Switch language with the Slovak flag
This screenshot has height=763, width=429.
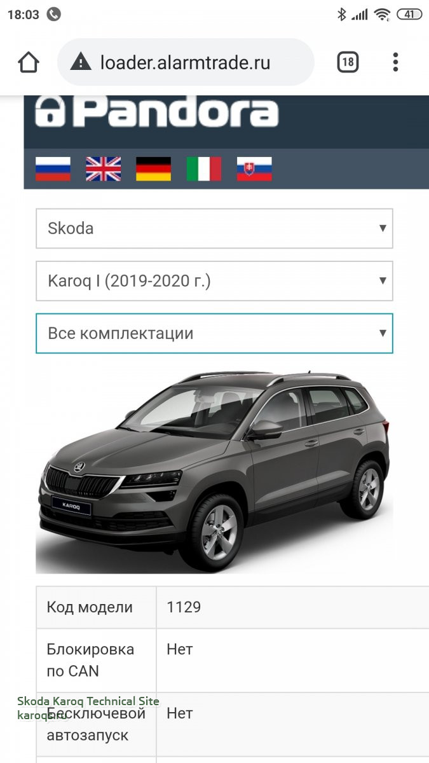tap(254, 169)
